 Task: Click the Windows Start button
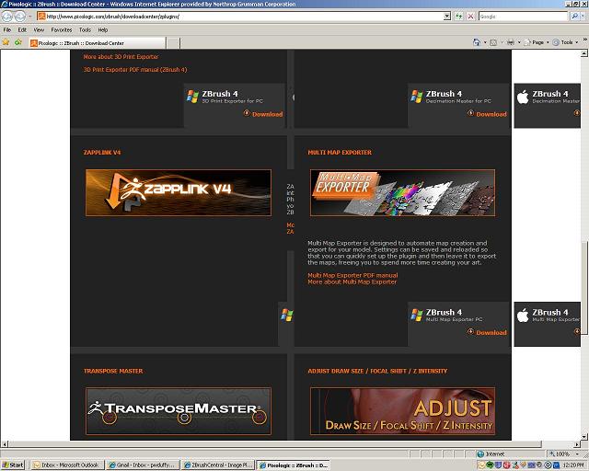13,465
